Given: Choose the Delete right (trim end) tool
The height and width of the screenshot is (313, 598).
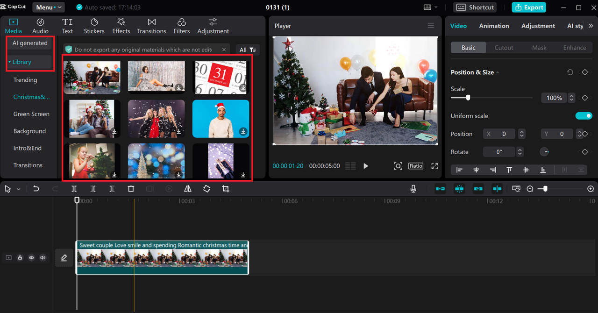Looking at the screenshot, I should (112, 189).
